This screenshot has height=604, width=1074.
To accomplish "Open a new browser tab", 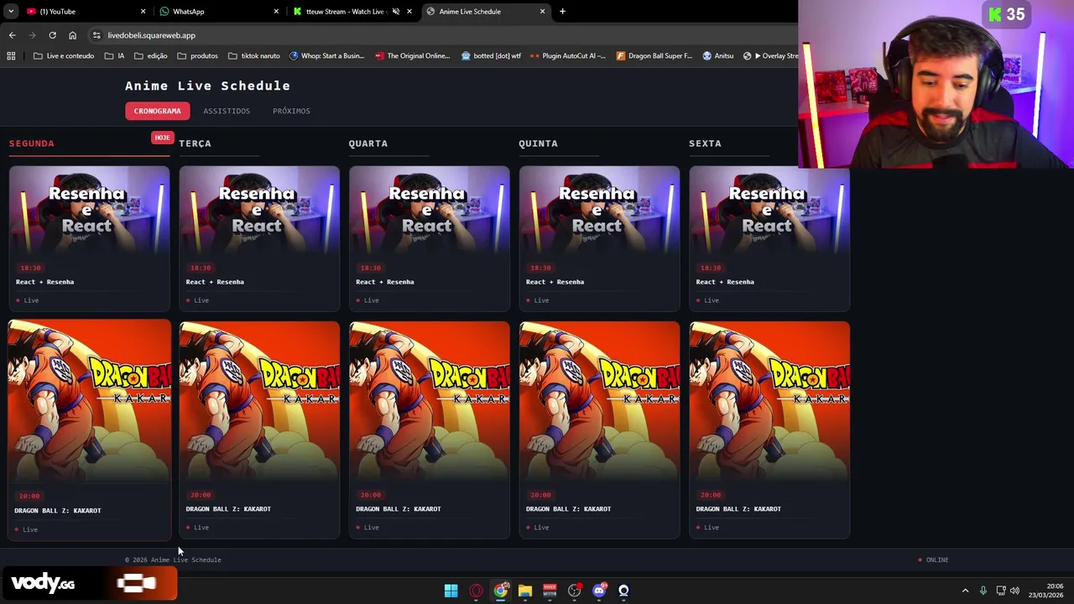I will (x=562, y=12).
